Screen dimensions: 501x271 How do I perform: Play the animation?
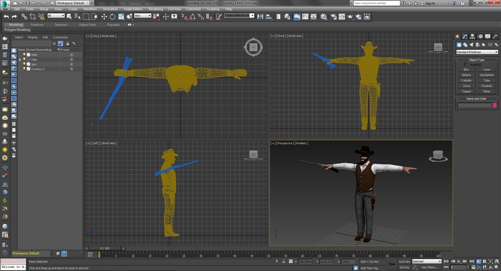click(459, 261)
